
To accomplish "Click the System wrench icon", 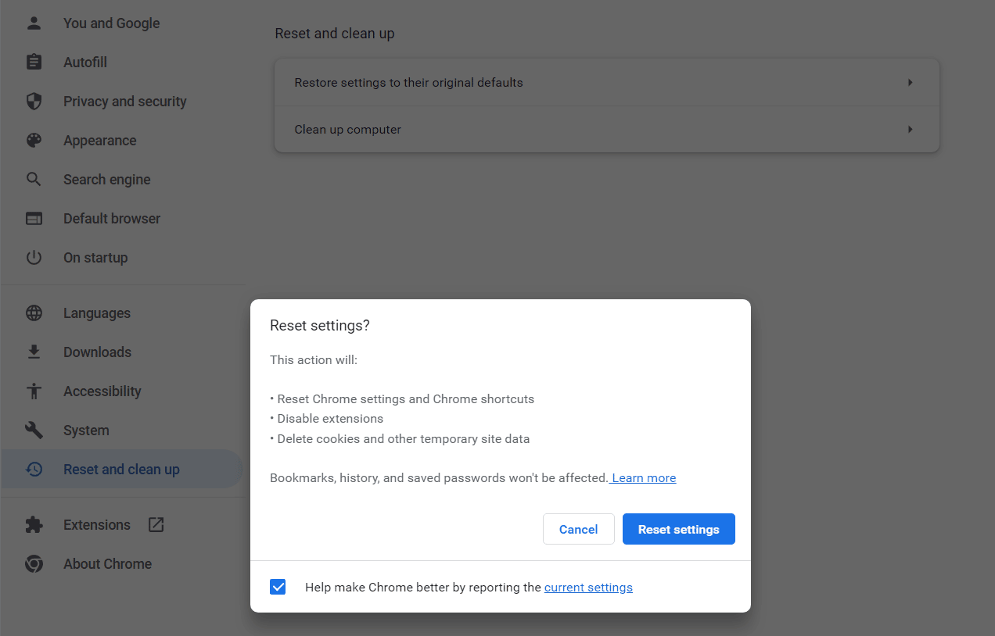I will 34,430.
